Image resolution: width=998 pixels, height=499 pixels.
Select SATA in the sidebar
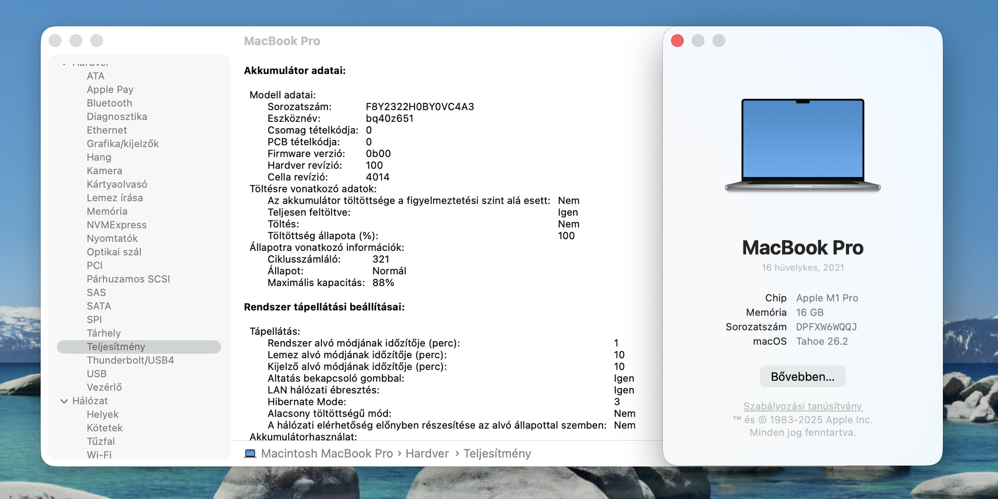(x=99, y=307)
